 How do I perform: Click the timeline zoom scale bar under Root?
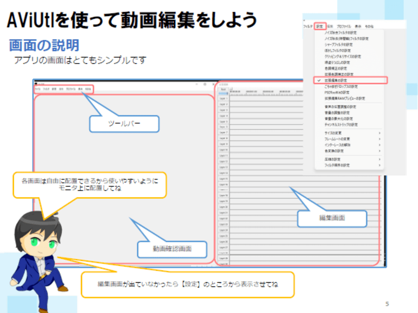(x=223, y=93)
